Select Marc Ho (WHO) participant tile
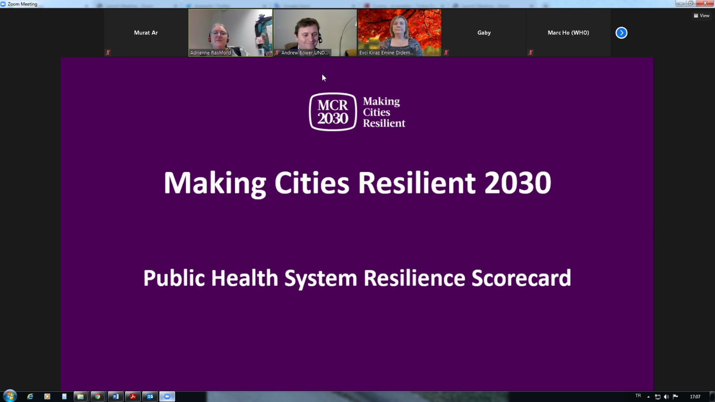Screen dimensions: 715x402 click(x=568, y=33)
